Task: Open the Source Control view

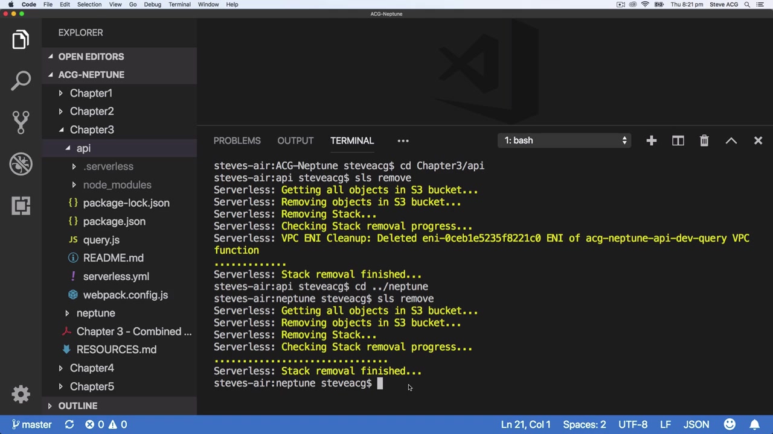Action: (21, 122)
